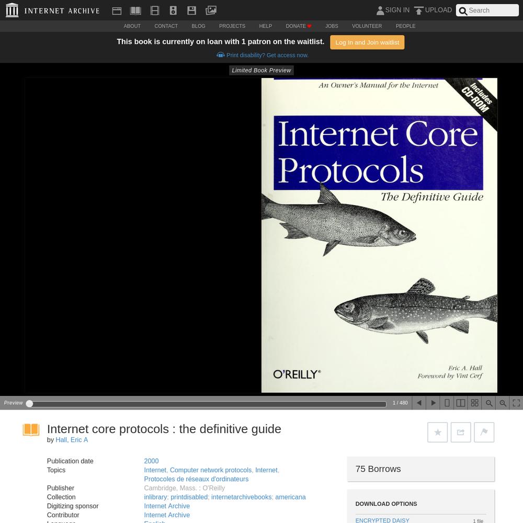Open the Images icon
523x523 pixels.
(x=211, y=10)
